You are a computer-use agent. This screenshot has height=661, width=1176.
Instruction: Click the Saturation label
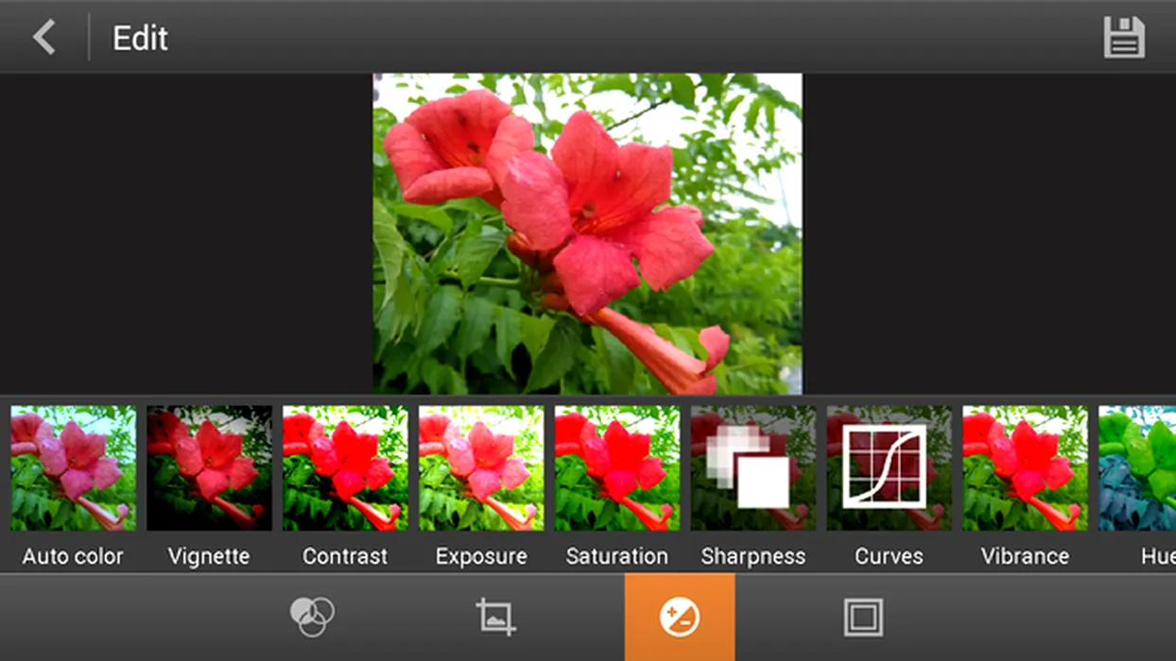[617, 556]
